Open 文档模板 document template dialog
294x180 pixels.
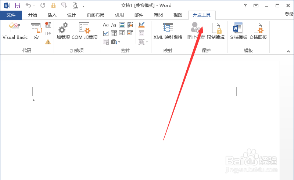pos(238,31)
